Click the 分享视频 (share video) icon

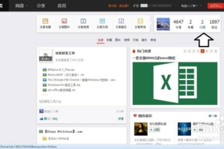83,21
